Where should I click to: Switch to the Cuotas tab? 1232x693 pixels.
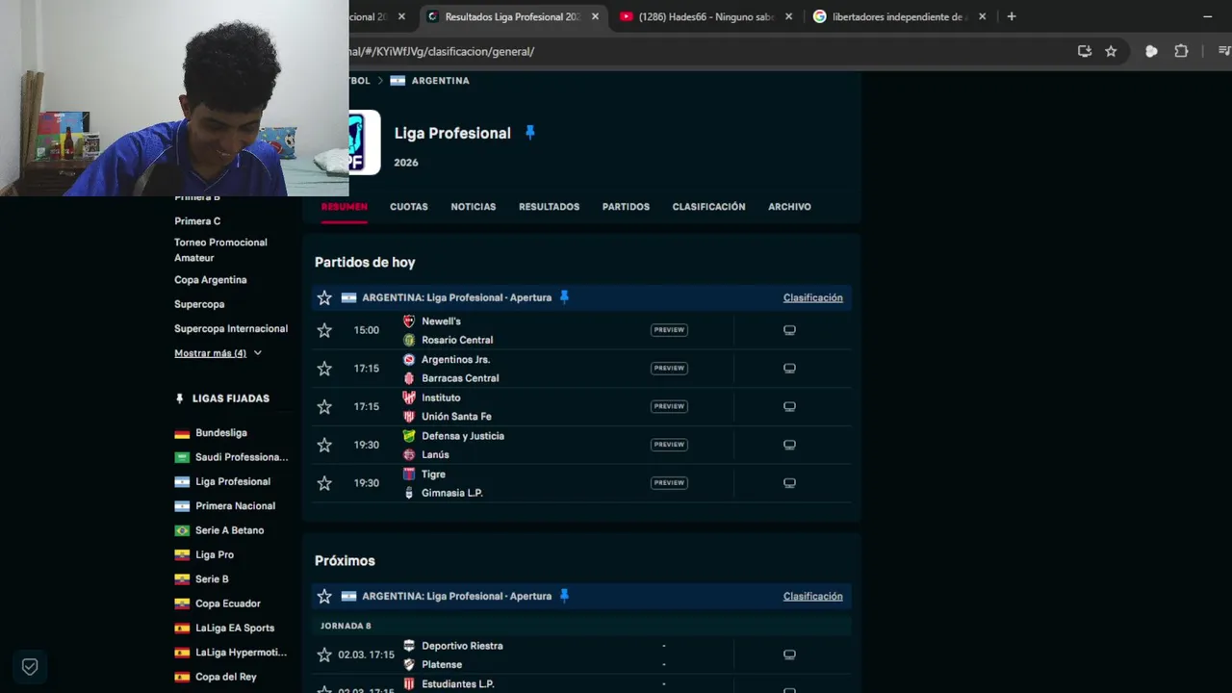click(409, 207)
